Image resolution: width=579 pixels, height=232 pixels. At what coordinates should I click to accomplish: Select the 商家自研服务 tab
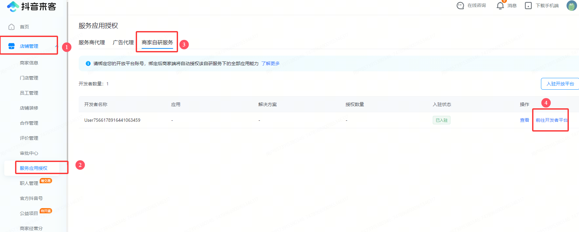click(157, 43)
